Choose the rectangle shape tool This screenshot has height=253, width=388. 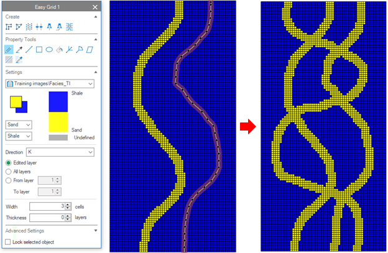(39, 49)
